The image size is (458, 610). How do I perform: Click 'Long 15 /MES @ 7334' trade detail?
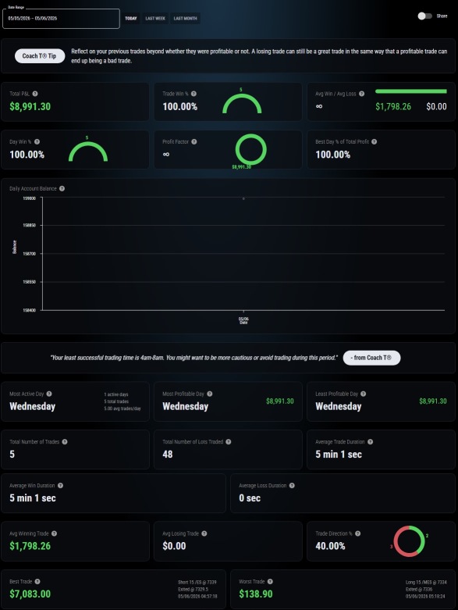point(426,583)
